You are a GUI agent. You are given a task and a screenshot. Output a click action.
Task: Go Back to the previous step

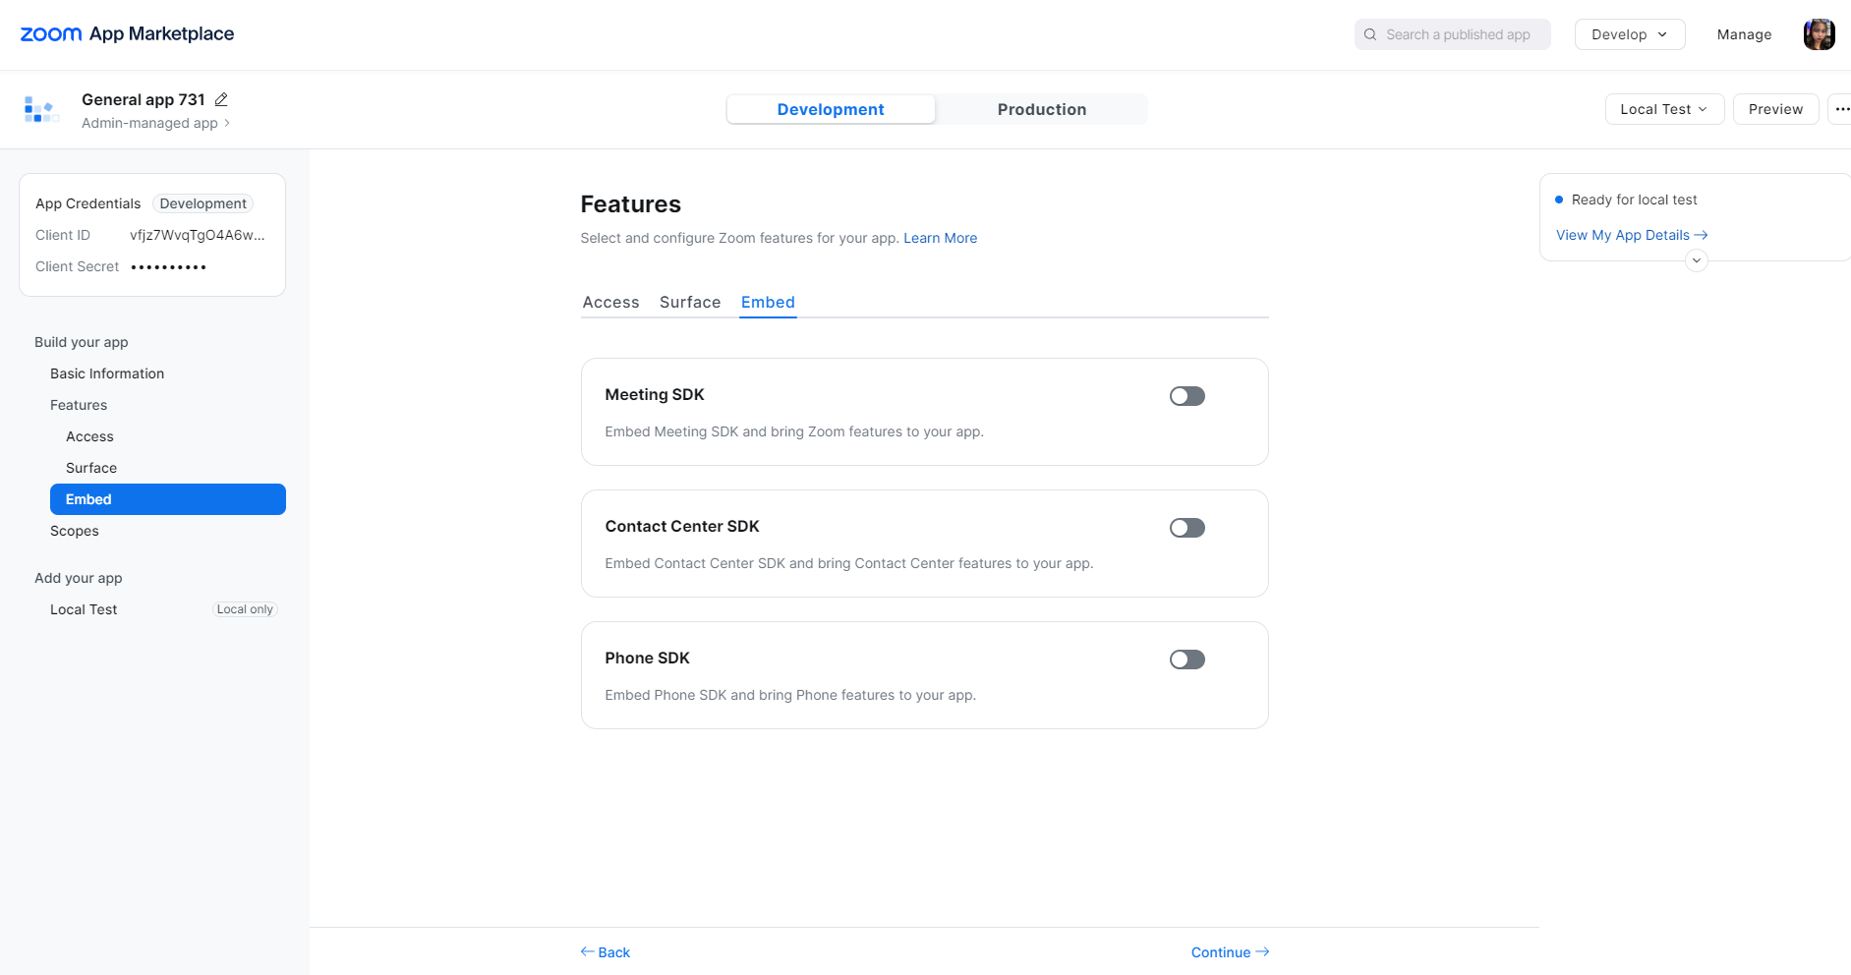[605, 952]
